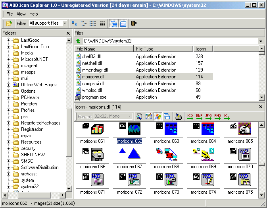Select moricons 070 WP calculator icon
The width and height of the screenshot is (267, 208).
click(x=245, y=154)
